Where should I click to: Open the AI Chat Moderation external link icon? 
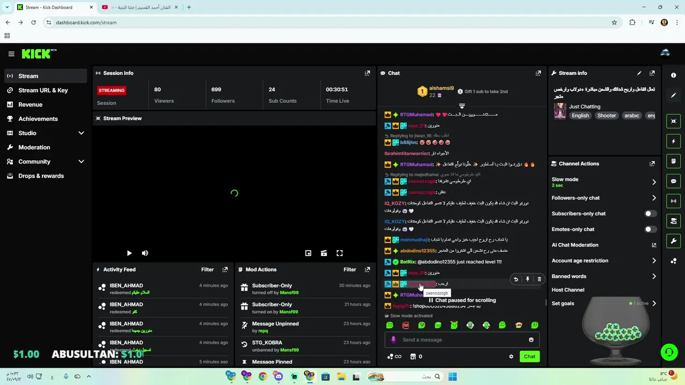(653, 245)
